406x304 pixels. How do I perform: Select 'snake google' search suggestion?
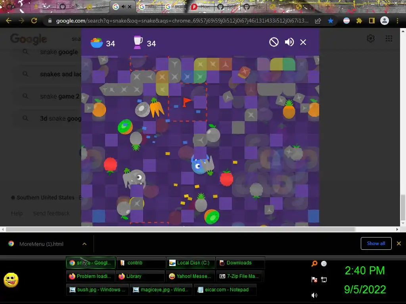tap(59, 52)
